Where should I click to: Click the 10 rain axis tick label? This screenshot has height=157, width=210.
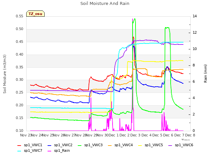[195, 49]
